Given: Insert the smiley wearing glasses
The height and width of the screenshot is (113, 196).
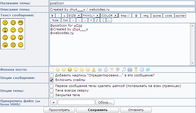Looking at the screenshot, I should [21, 23].
